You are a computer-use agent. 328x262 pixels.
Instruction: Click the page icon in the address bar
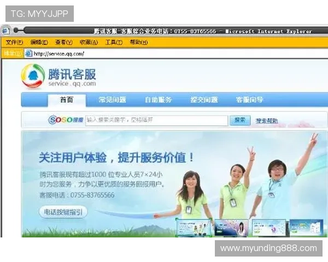[x=28, y=53]
